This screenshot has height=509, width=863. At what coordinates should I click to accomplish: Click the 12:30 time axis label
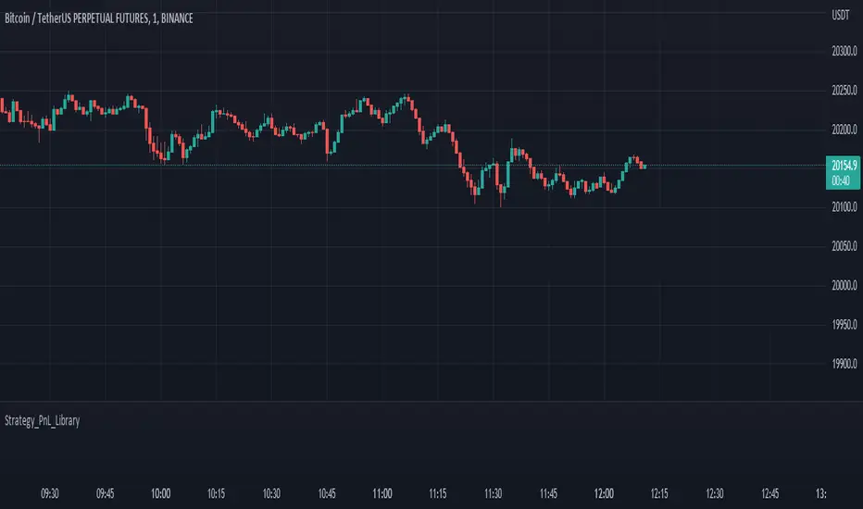pos(711,493)
